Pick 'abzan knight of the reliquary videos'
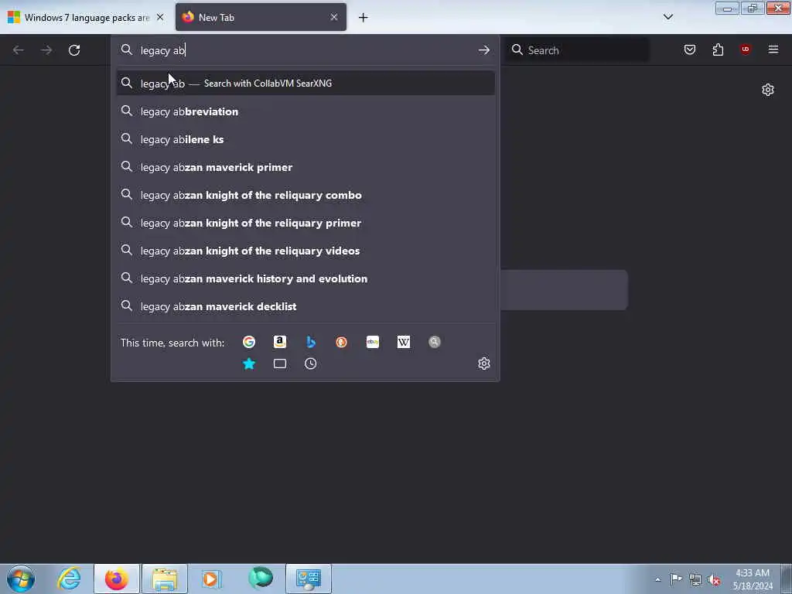This screenshot has height=594, width=792. coord(306,251)
